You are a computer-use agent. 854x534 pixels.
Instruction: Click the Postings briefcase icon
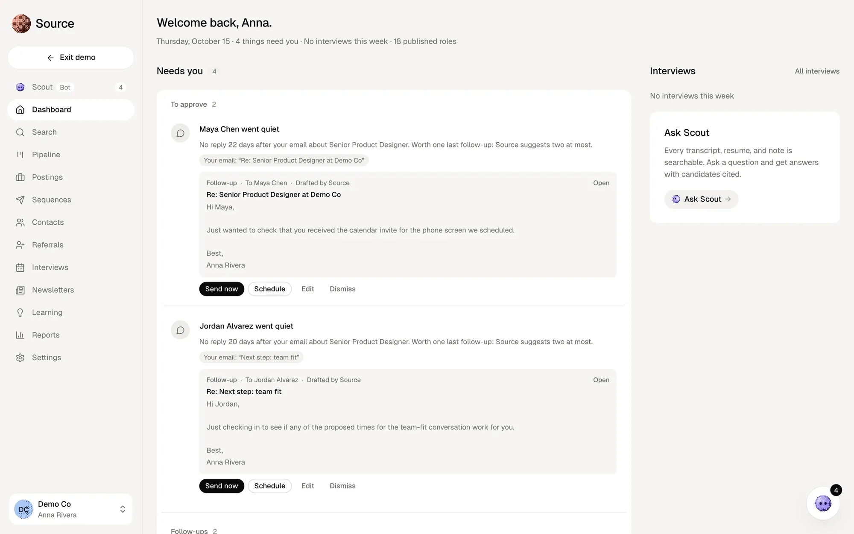tap(20, 177)
